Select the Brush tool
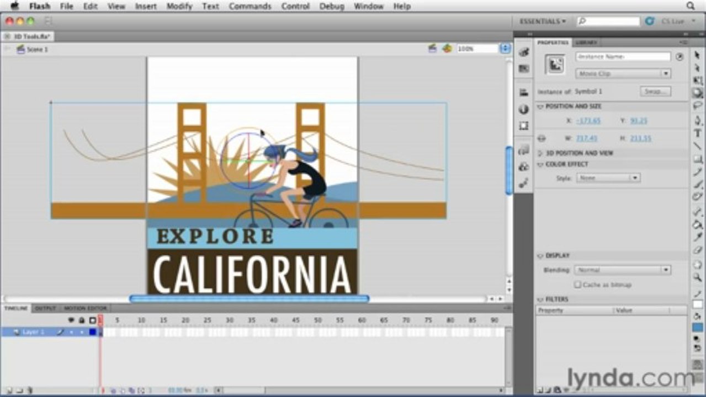This screenshot has height=397, width=706. [698, 184]
